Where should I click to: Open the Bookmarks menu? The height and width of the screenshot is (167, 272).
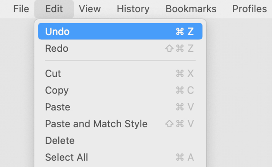point(191,9)
